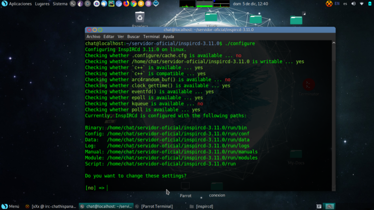Screen dimensions: 374x210
Task: Click the system monitor graph applet
Action: click(205, 4)
